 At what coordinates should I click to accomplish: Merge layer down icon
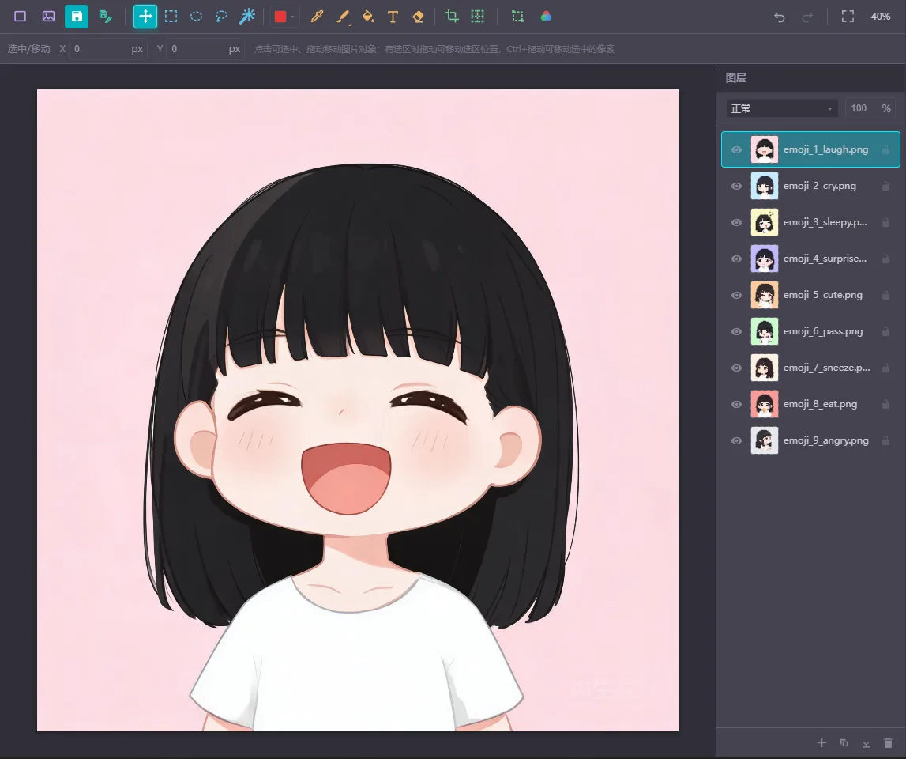coord(867,743)
